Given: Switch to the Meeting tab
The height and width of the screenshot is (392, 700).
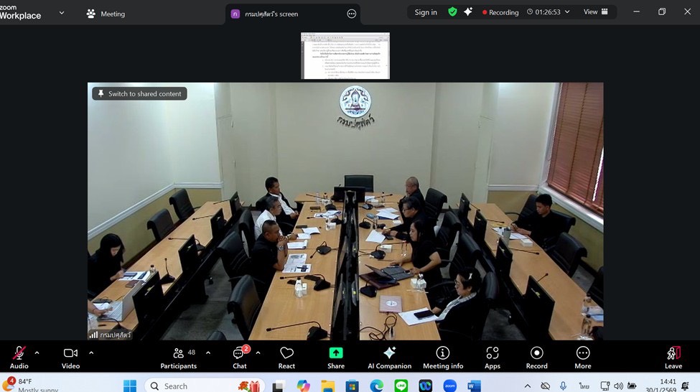Looking at the screenshot, I should coord(106,14).
